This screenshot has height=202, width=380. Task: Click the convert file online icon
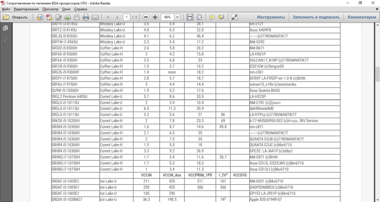pyautogui.click(x=40, y=17)
